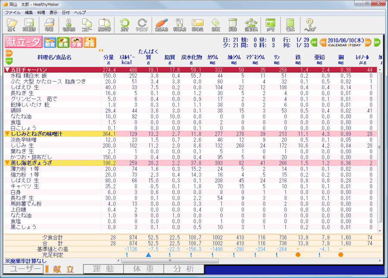Click the Help (ヘルプ) question mark icon

point(310,25)
